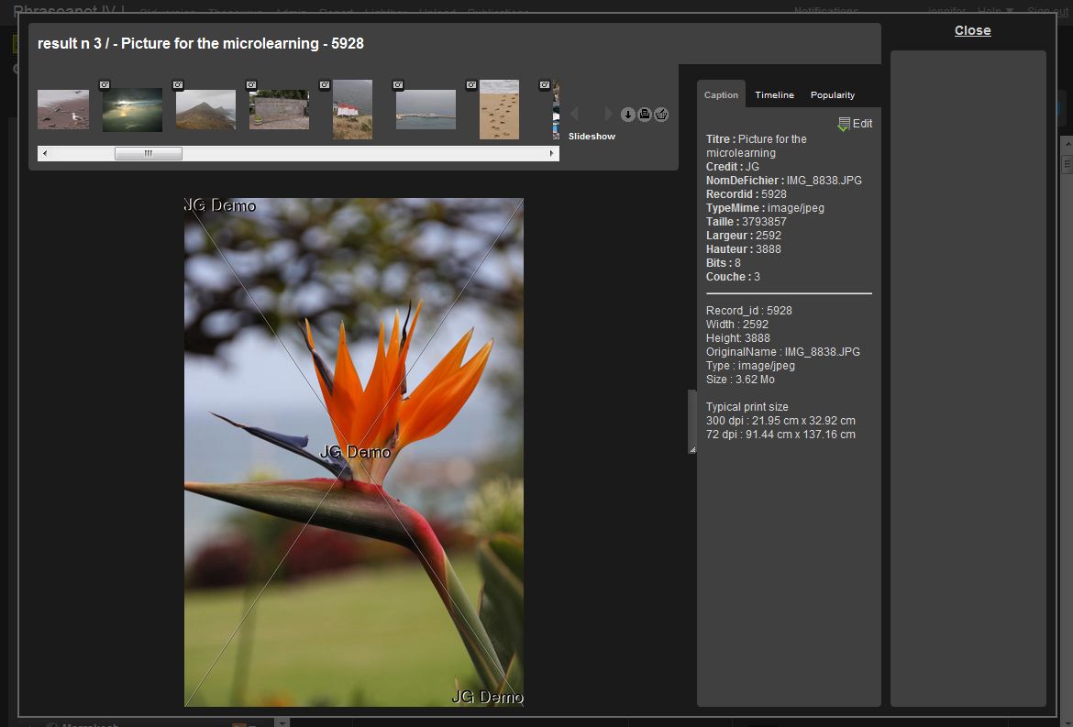The height and width of the screenshot is (727, 1073).
Task: Go to the previous result arrow
Action: tap(575, 115)
